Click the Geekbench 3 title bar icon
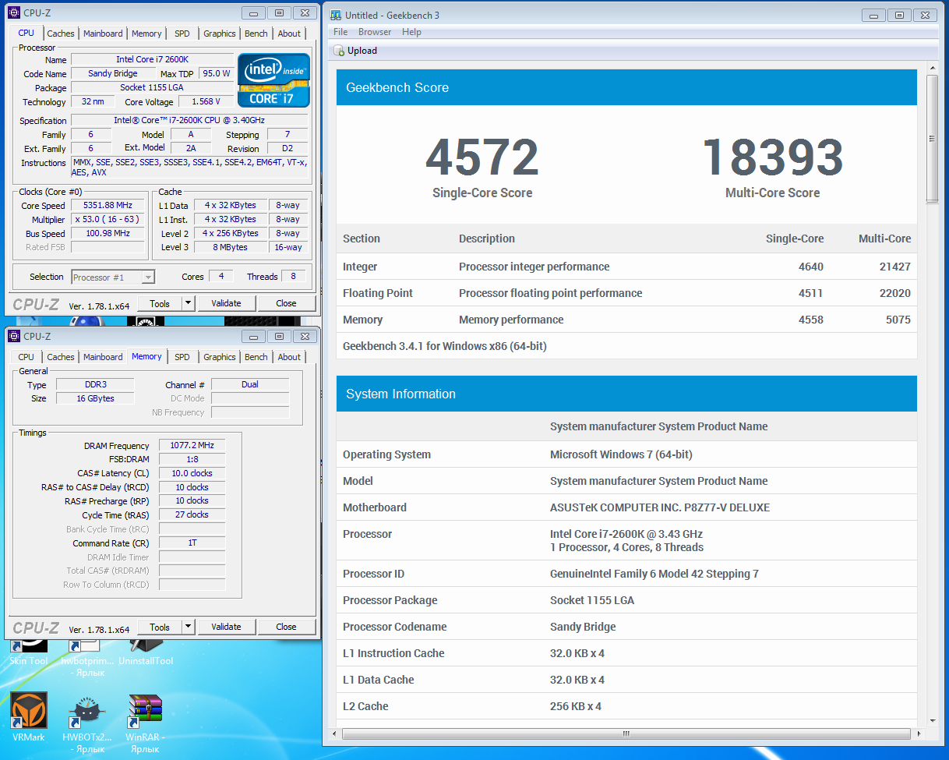The width and height of the screenshot is (949, 760). click(335, 15)
